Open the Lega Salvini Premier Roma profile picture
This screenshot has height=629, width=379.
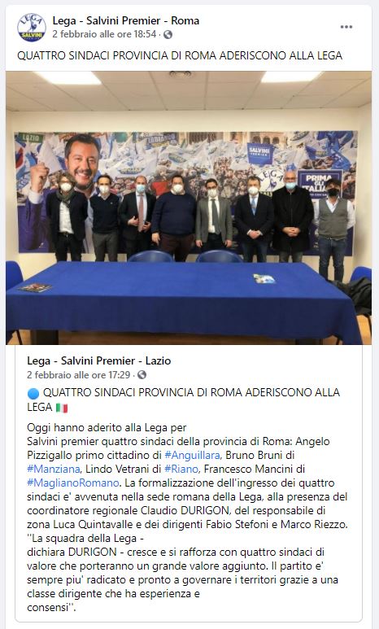(32, 27)
